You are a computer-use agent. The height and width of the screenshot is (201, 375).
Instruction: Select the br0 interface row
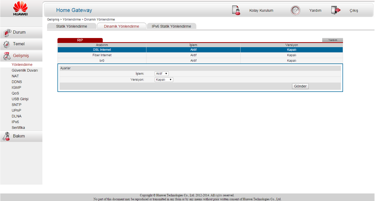200,61
